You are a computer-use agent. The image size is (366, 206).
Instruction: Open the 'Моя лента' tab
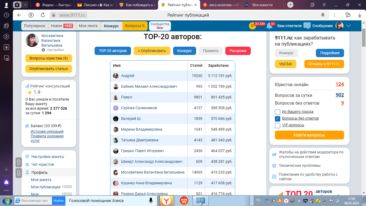pos(88,26)
